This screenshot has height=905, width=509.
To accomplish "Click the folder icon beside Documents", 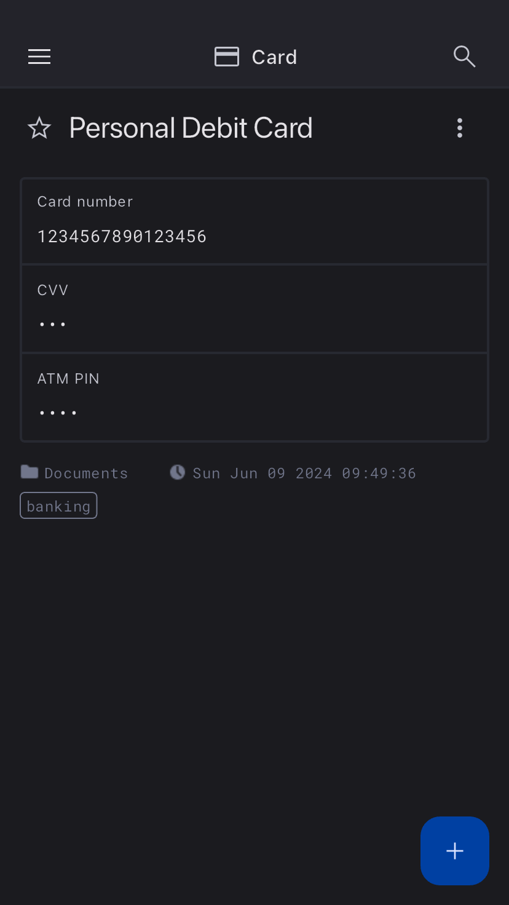I will click(29, 472).
